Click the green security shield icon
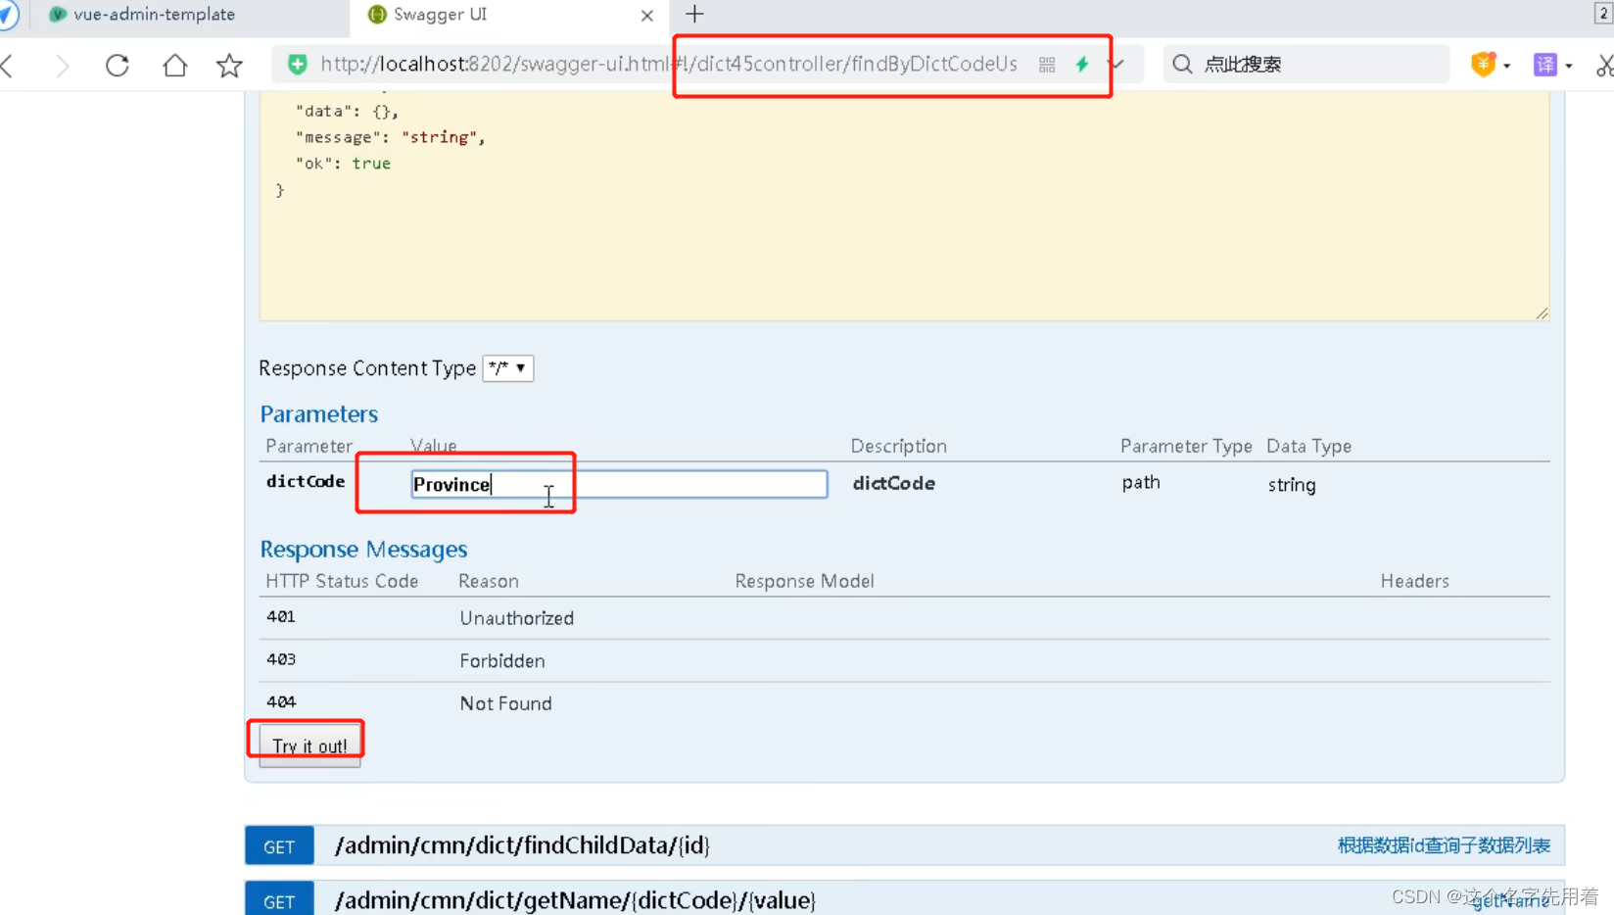 pos(297,65)
